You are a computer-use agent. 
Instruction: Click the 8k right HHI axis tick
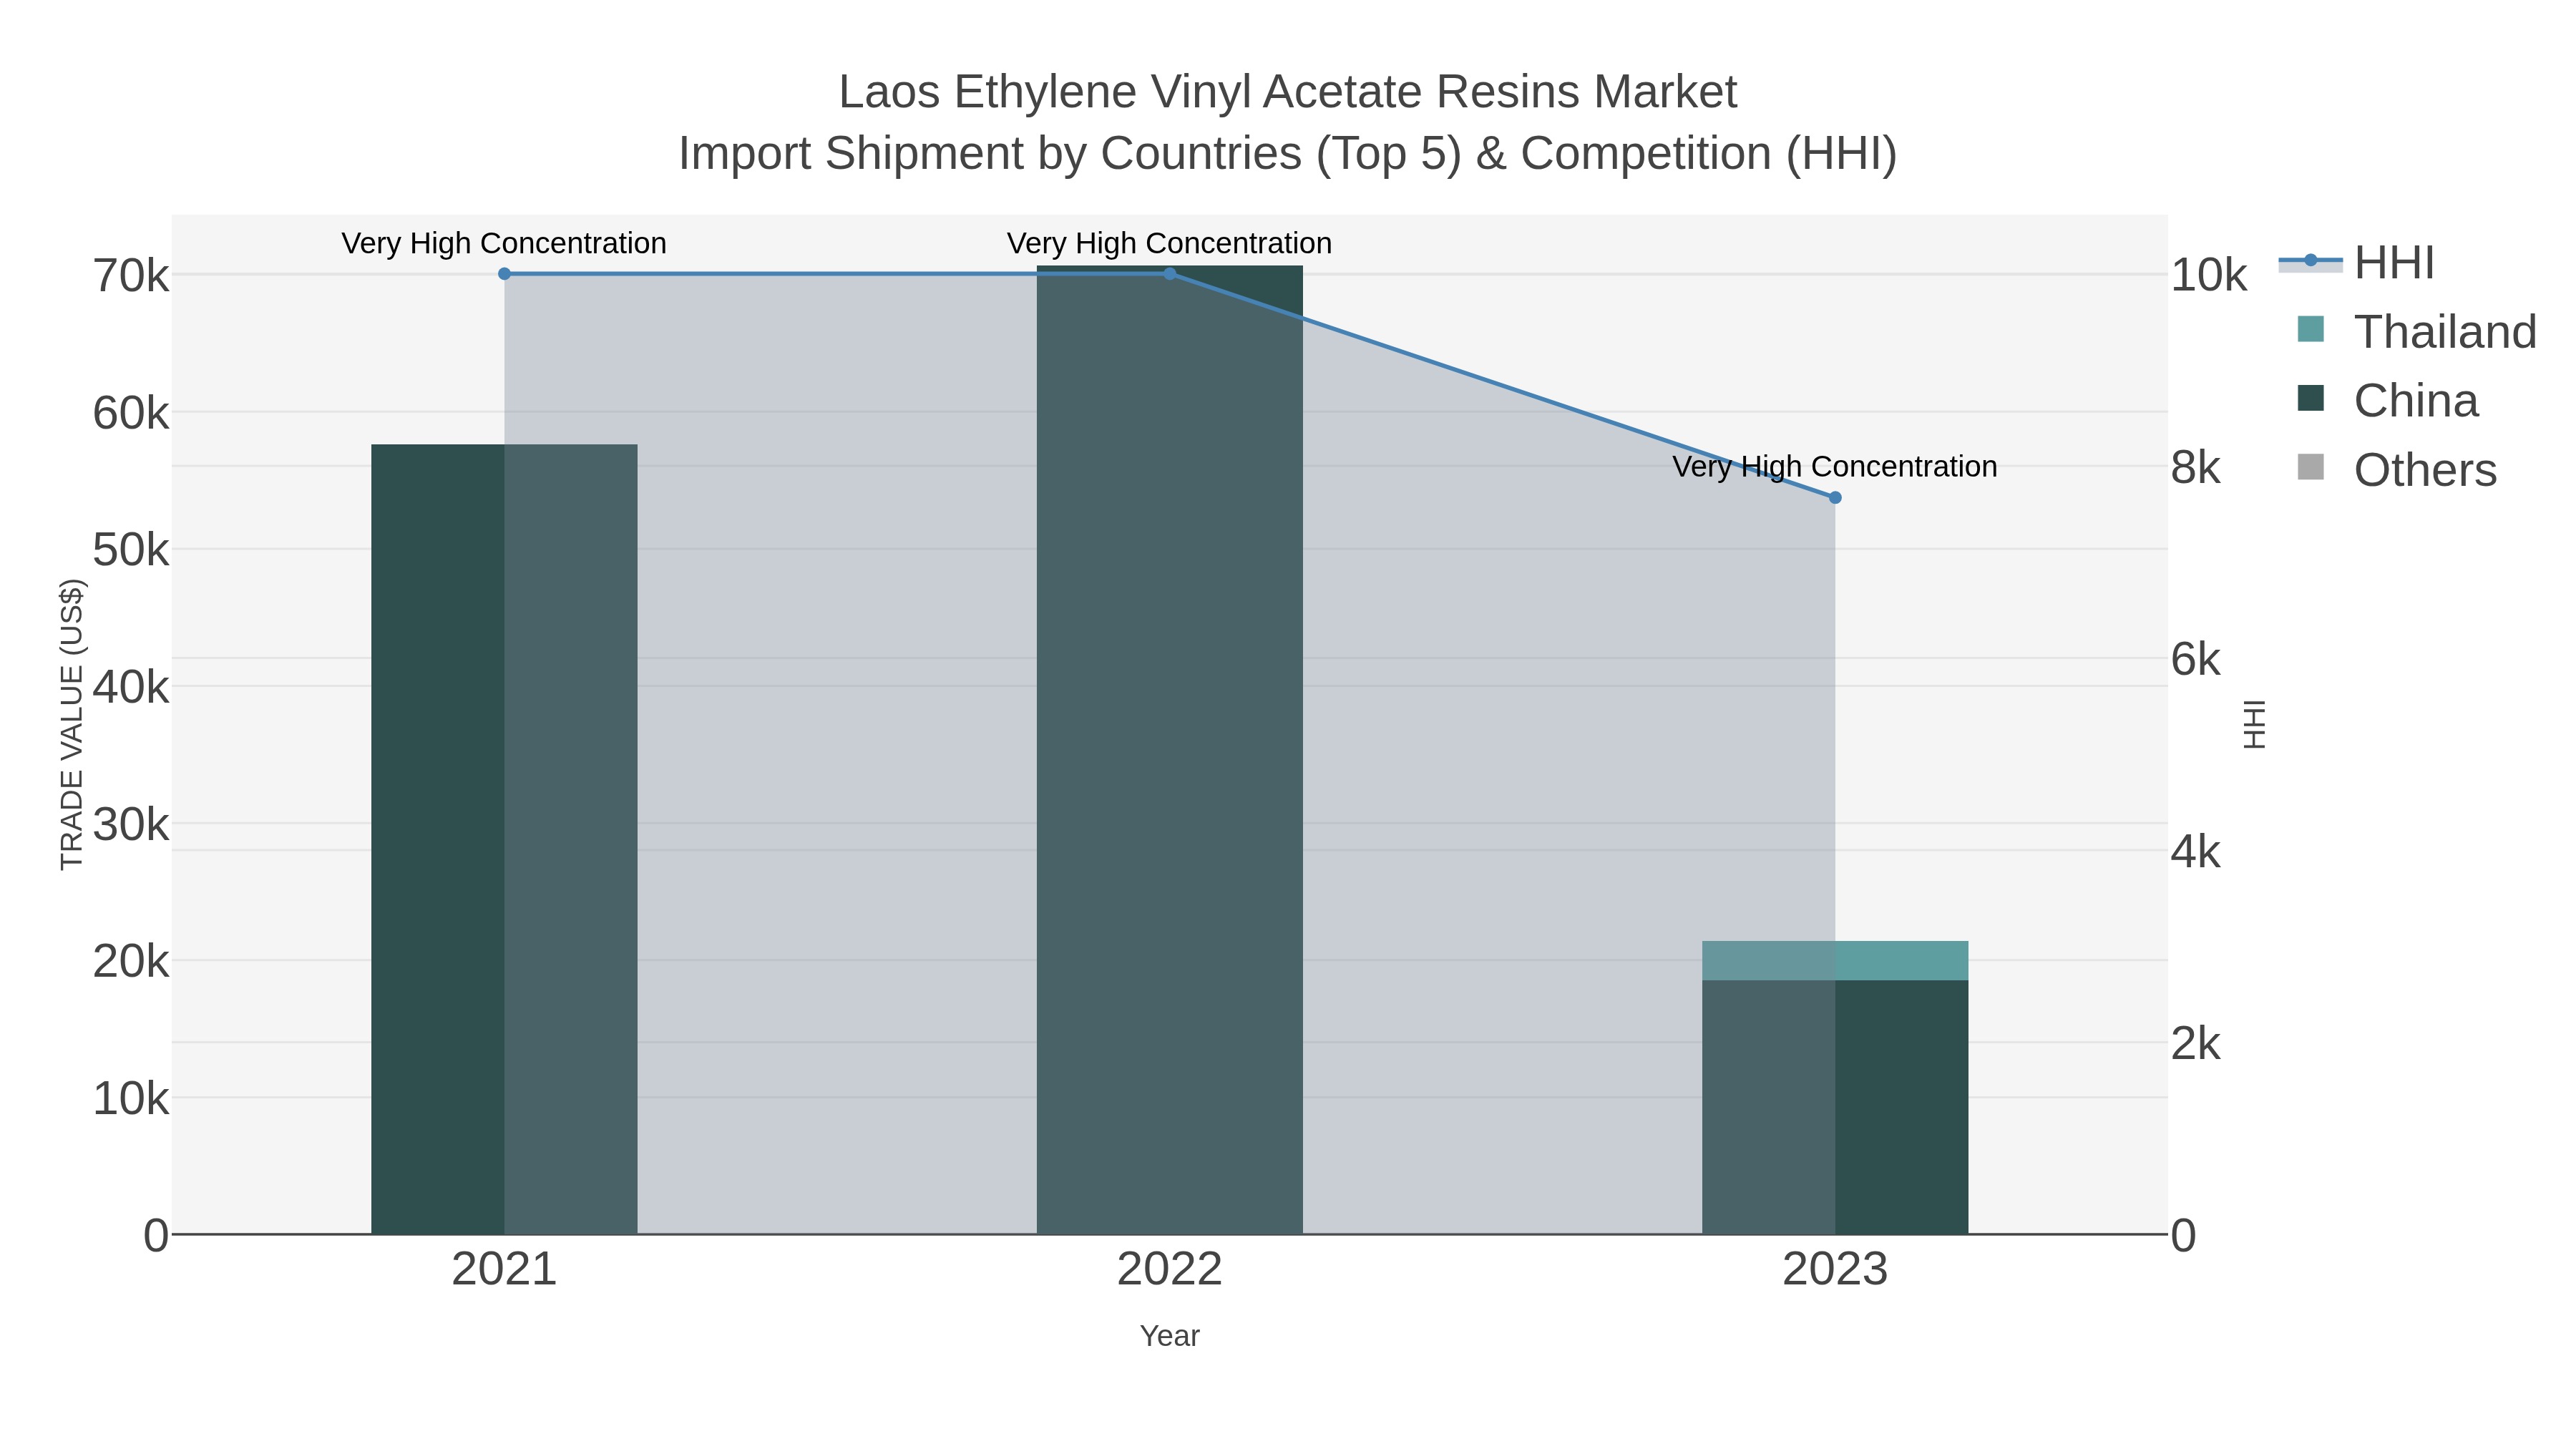click(x=2196, y=468)
